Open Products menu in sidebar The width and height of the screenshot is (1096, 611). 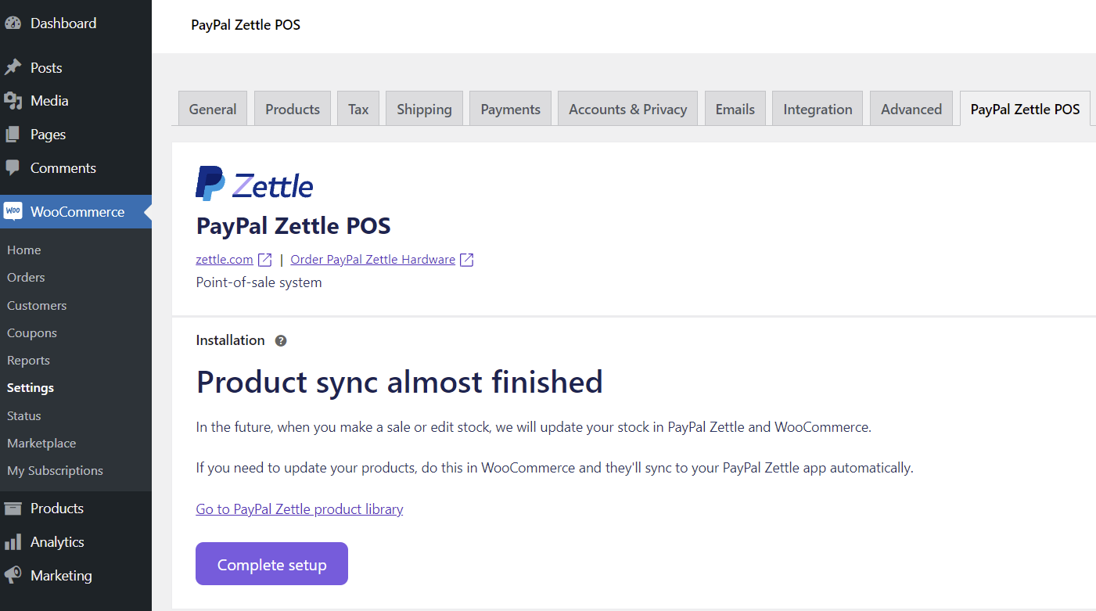pyautogui.click(x=57, y=509)
